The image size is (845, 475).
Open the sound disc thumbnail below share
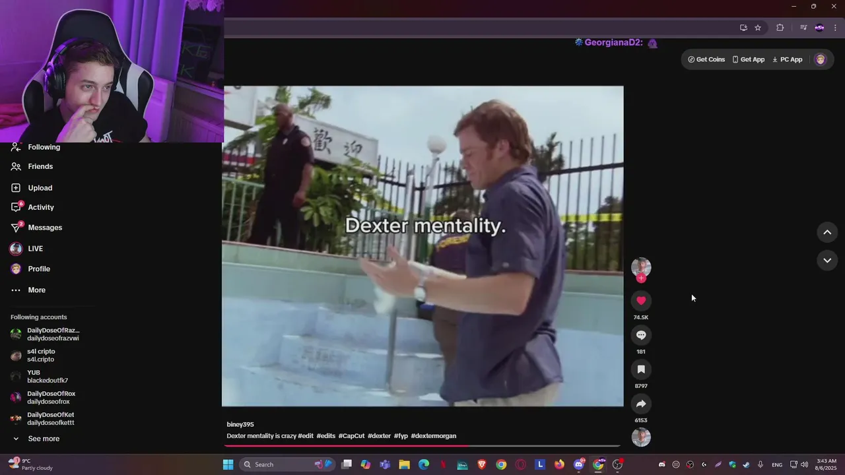641,437
